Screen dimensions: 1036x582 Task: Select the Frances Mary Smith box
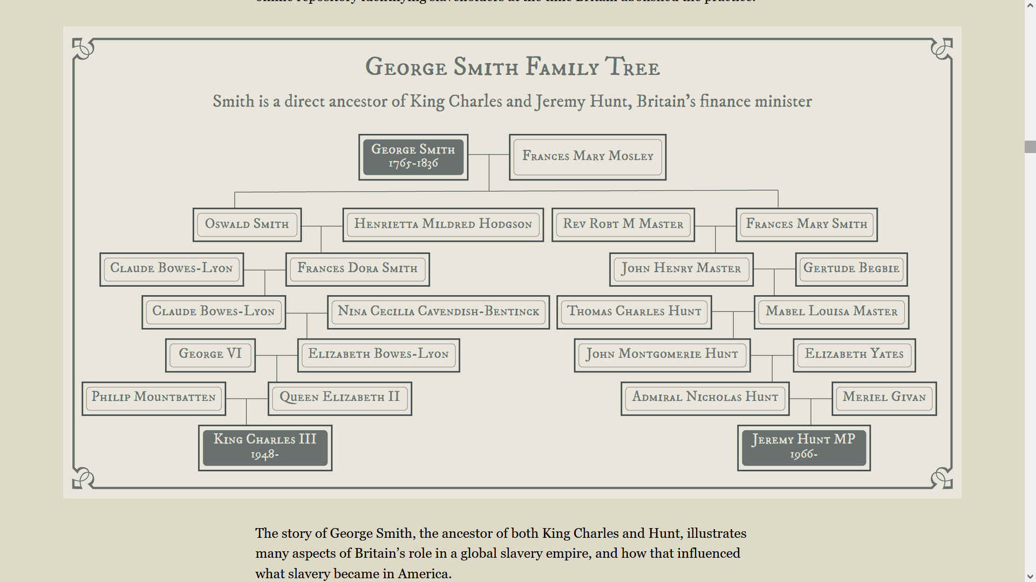[807, 224]
